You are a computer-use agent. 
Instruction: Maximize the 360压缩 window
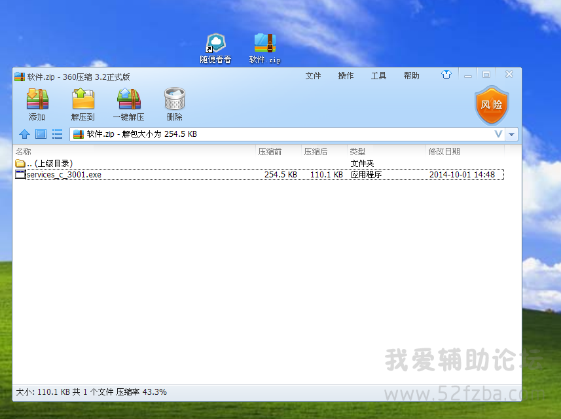[x=486, y=75]
